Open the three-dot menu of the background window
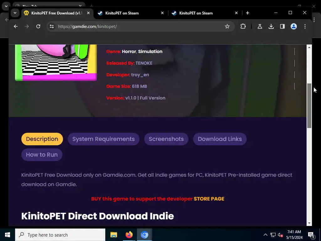 click(x=314, y=20)
